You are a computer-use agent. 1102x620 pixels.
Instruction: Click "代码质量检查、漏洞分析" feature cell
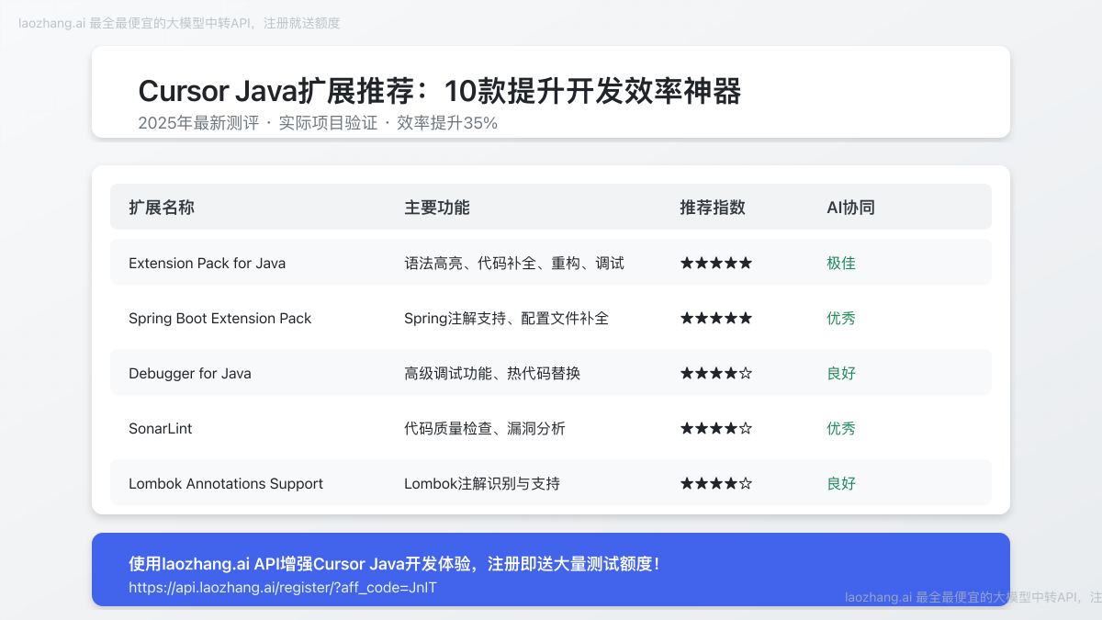click(485, 428)
